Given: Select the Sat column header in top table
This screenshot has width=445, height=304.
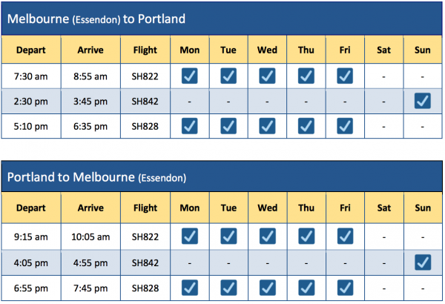Looking at the screenshot, I should (384, 50).
